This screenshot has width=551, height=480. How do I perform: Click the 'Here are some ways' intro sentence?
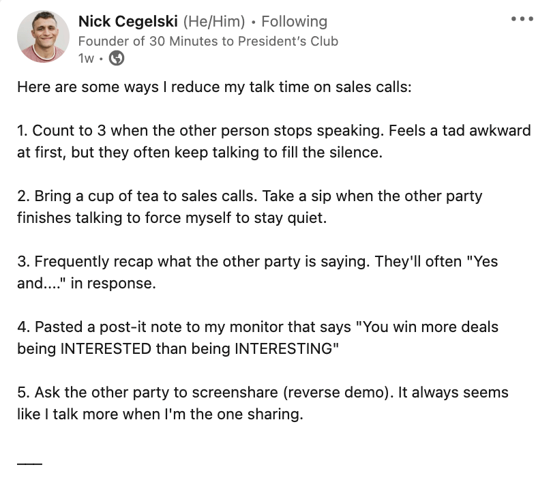click(213, 88)
